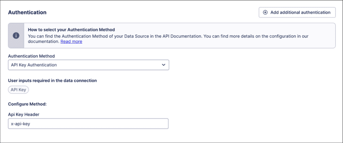Open the Authentication Method dropdown
This screenshot has height=143, width=343.
89,65
